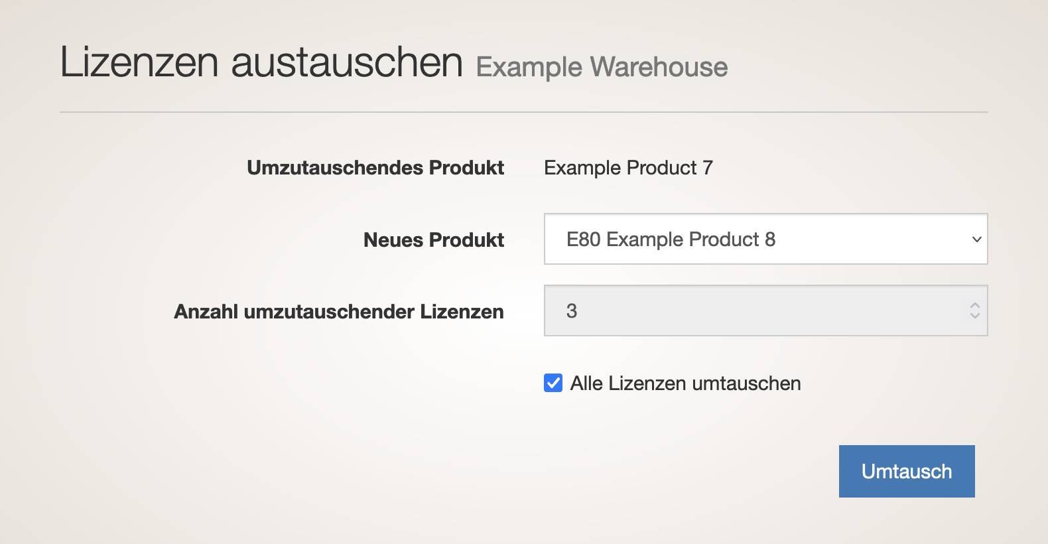Click the word 'Product' in Example Product 7

661,168
